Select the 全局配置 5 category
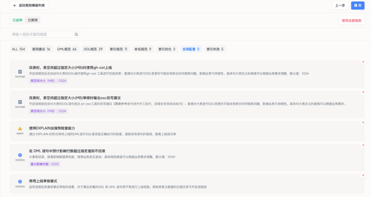 191,49
